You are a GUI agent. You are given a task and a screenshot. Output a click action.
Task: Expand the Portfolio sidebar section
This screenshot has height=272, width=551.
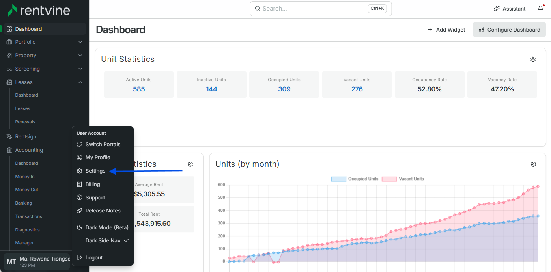point(45,42)
